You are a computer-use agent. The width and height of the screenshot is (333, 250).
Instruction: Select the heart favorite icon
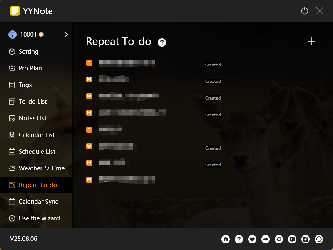[x=252, y=239]
